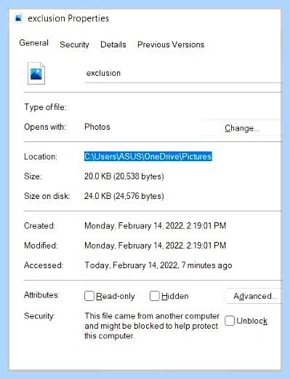Click the Opens with label
290x379 pixels.
tap(45, 127)
